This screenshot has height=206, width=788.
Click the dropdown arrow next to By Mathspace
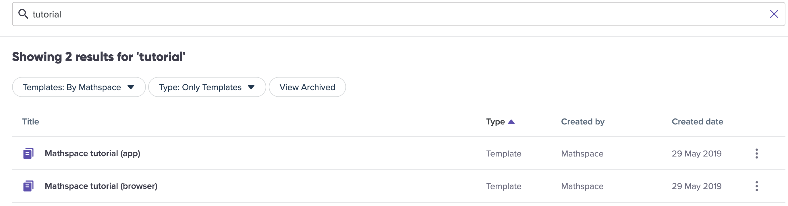coord(131,87)
